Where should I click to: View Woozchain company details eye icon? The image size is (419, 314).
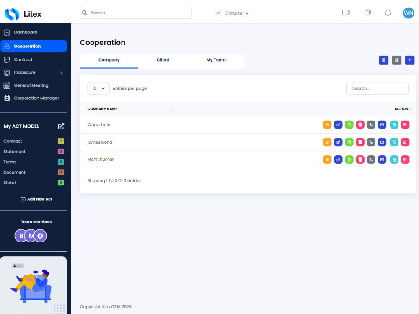click(327, 125)
